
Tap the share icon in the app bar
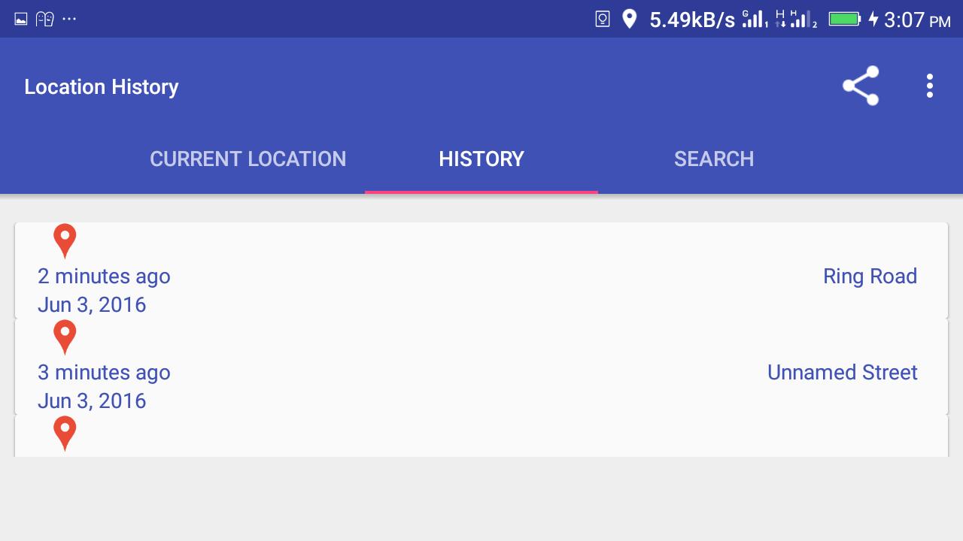click(861, 86)
